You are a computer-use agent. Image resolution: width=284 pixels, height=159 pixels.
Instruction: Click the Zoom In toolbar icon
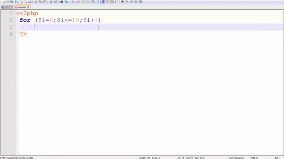[72, 2]
